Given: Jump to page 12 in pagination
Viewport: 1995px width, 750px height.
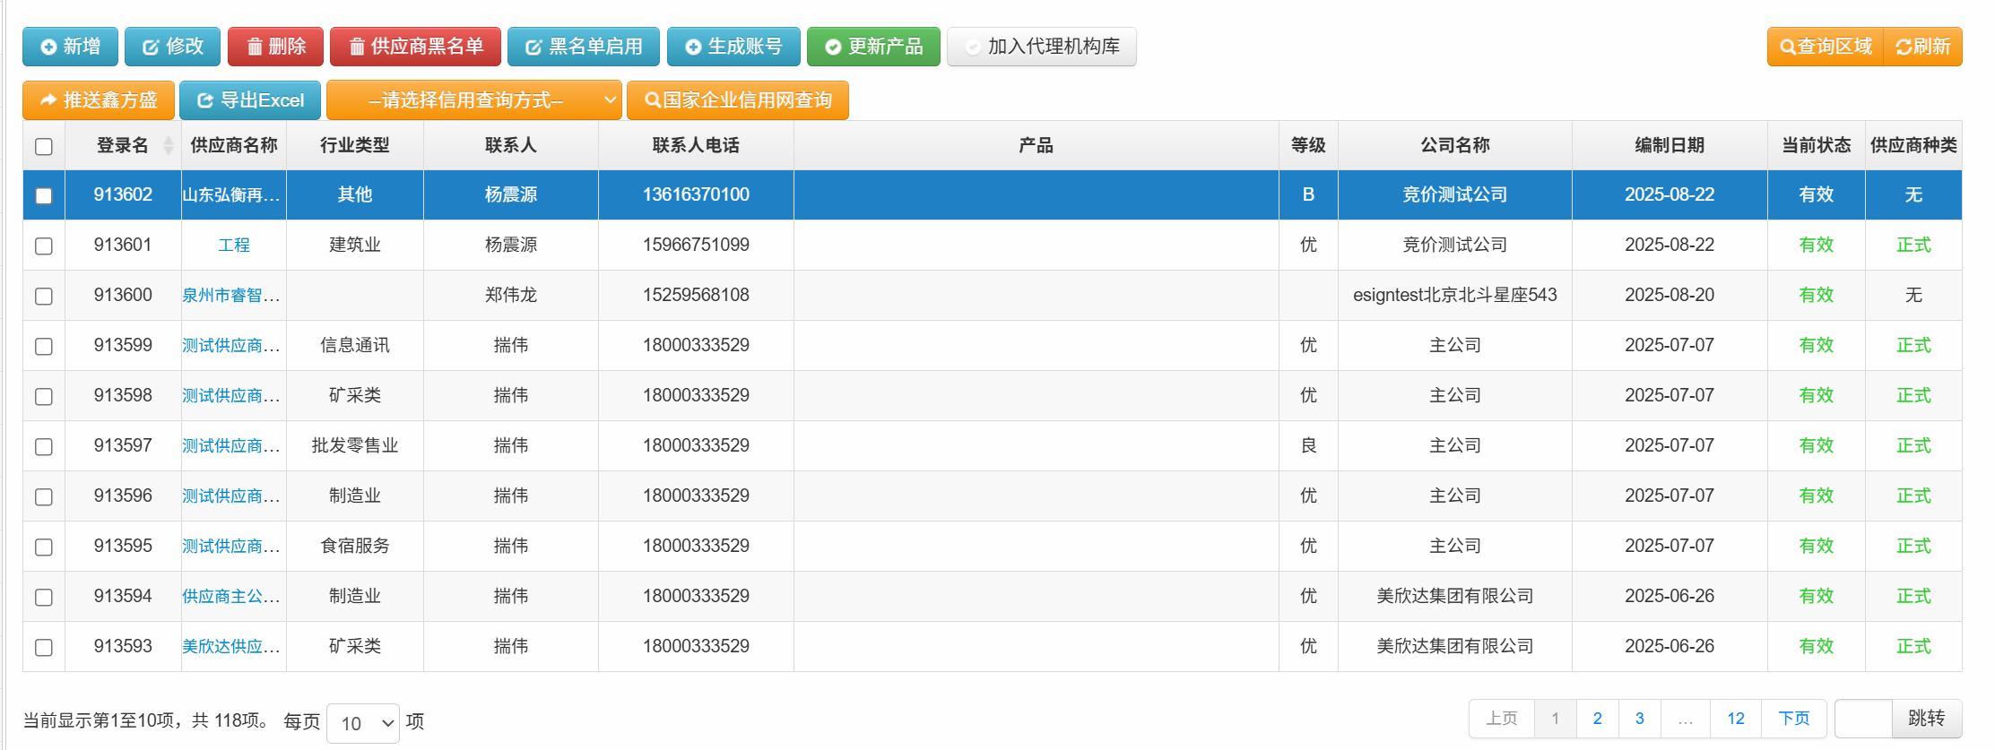Looking at the screenshot, I should (1735, 719).
